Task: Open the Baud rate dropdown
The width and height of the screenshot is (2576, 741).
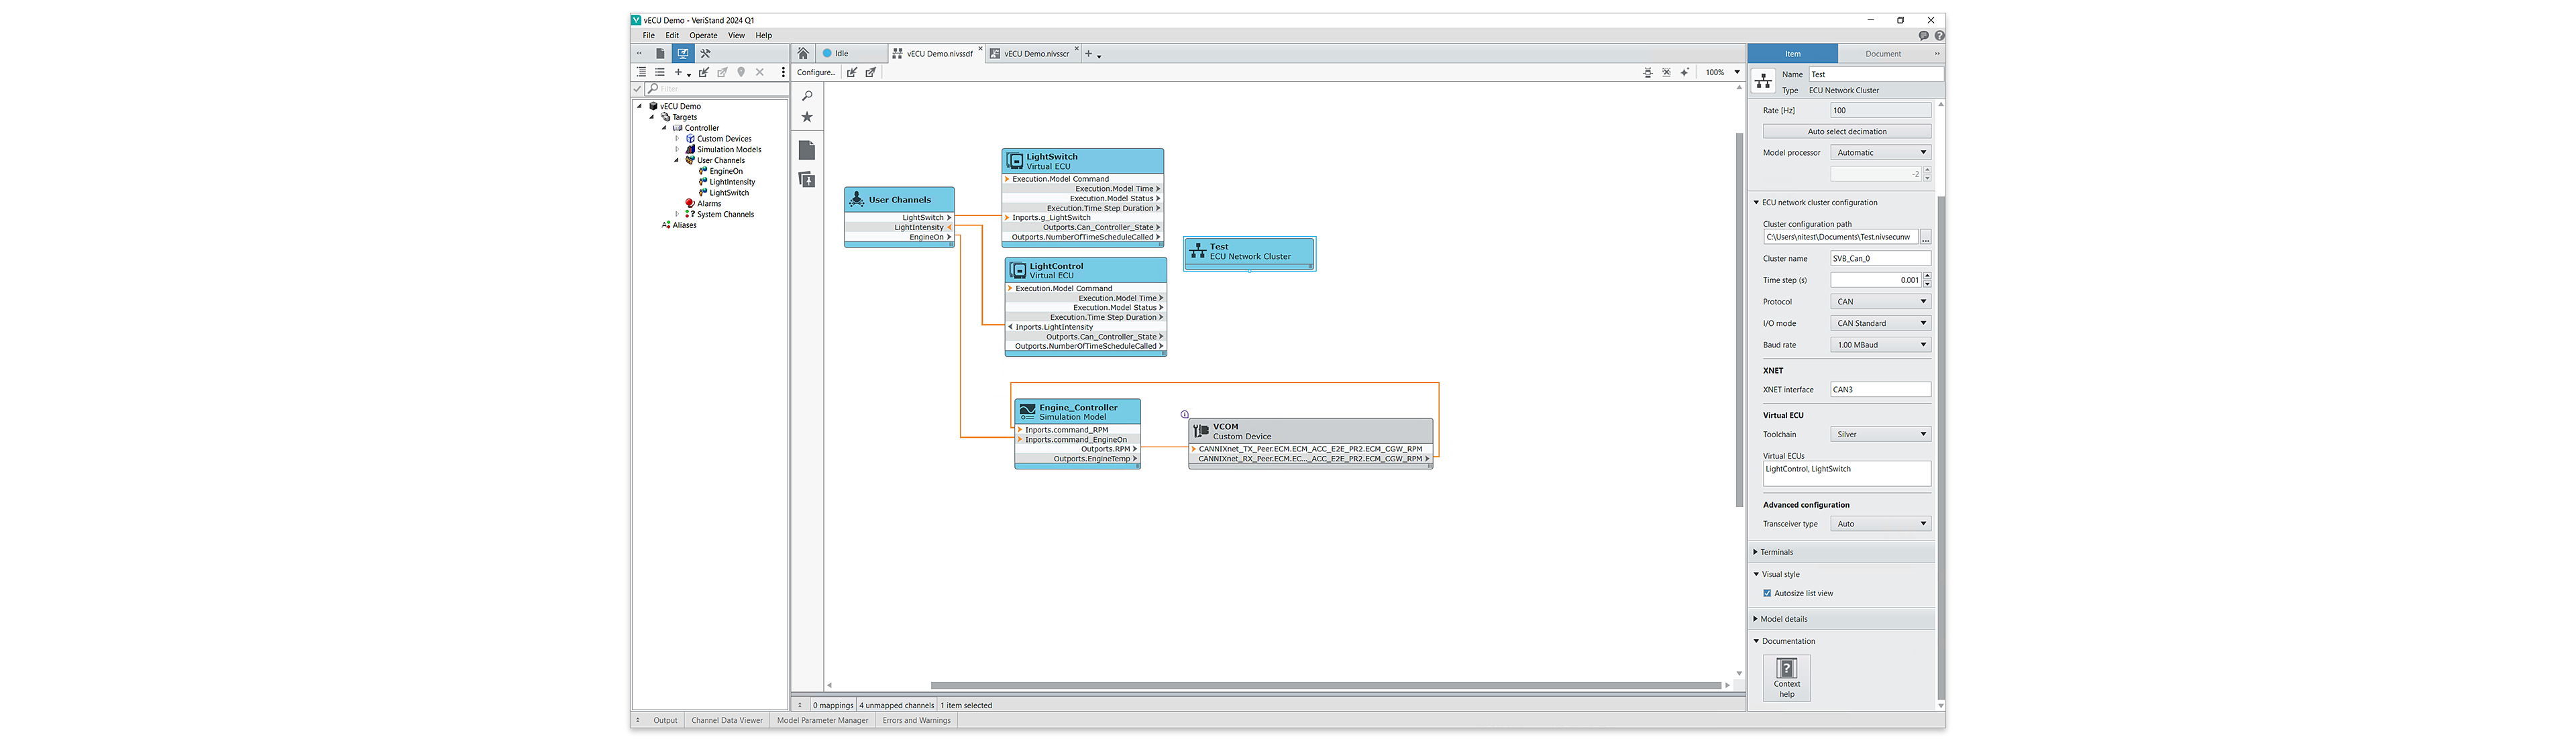Action: 1880,345
